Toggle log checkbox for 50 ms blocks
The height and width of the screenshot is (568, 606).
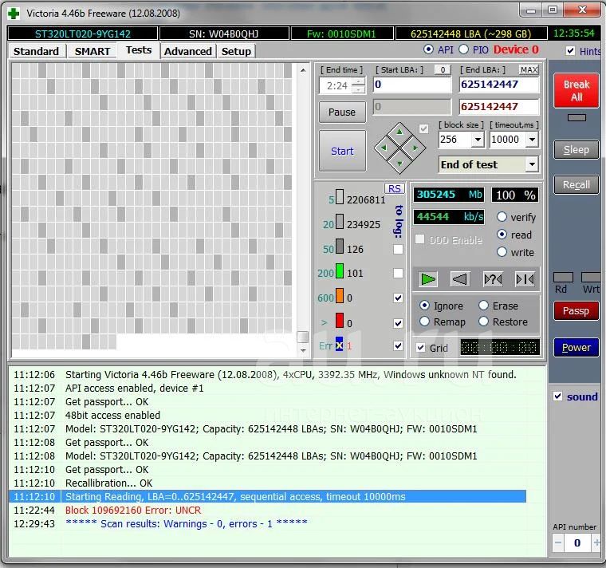[398, 249]
